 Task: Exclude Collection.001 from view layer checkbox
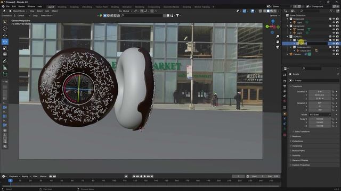point(330,47)
